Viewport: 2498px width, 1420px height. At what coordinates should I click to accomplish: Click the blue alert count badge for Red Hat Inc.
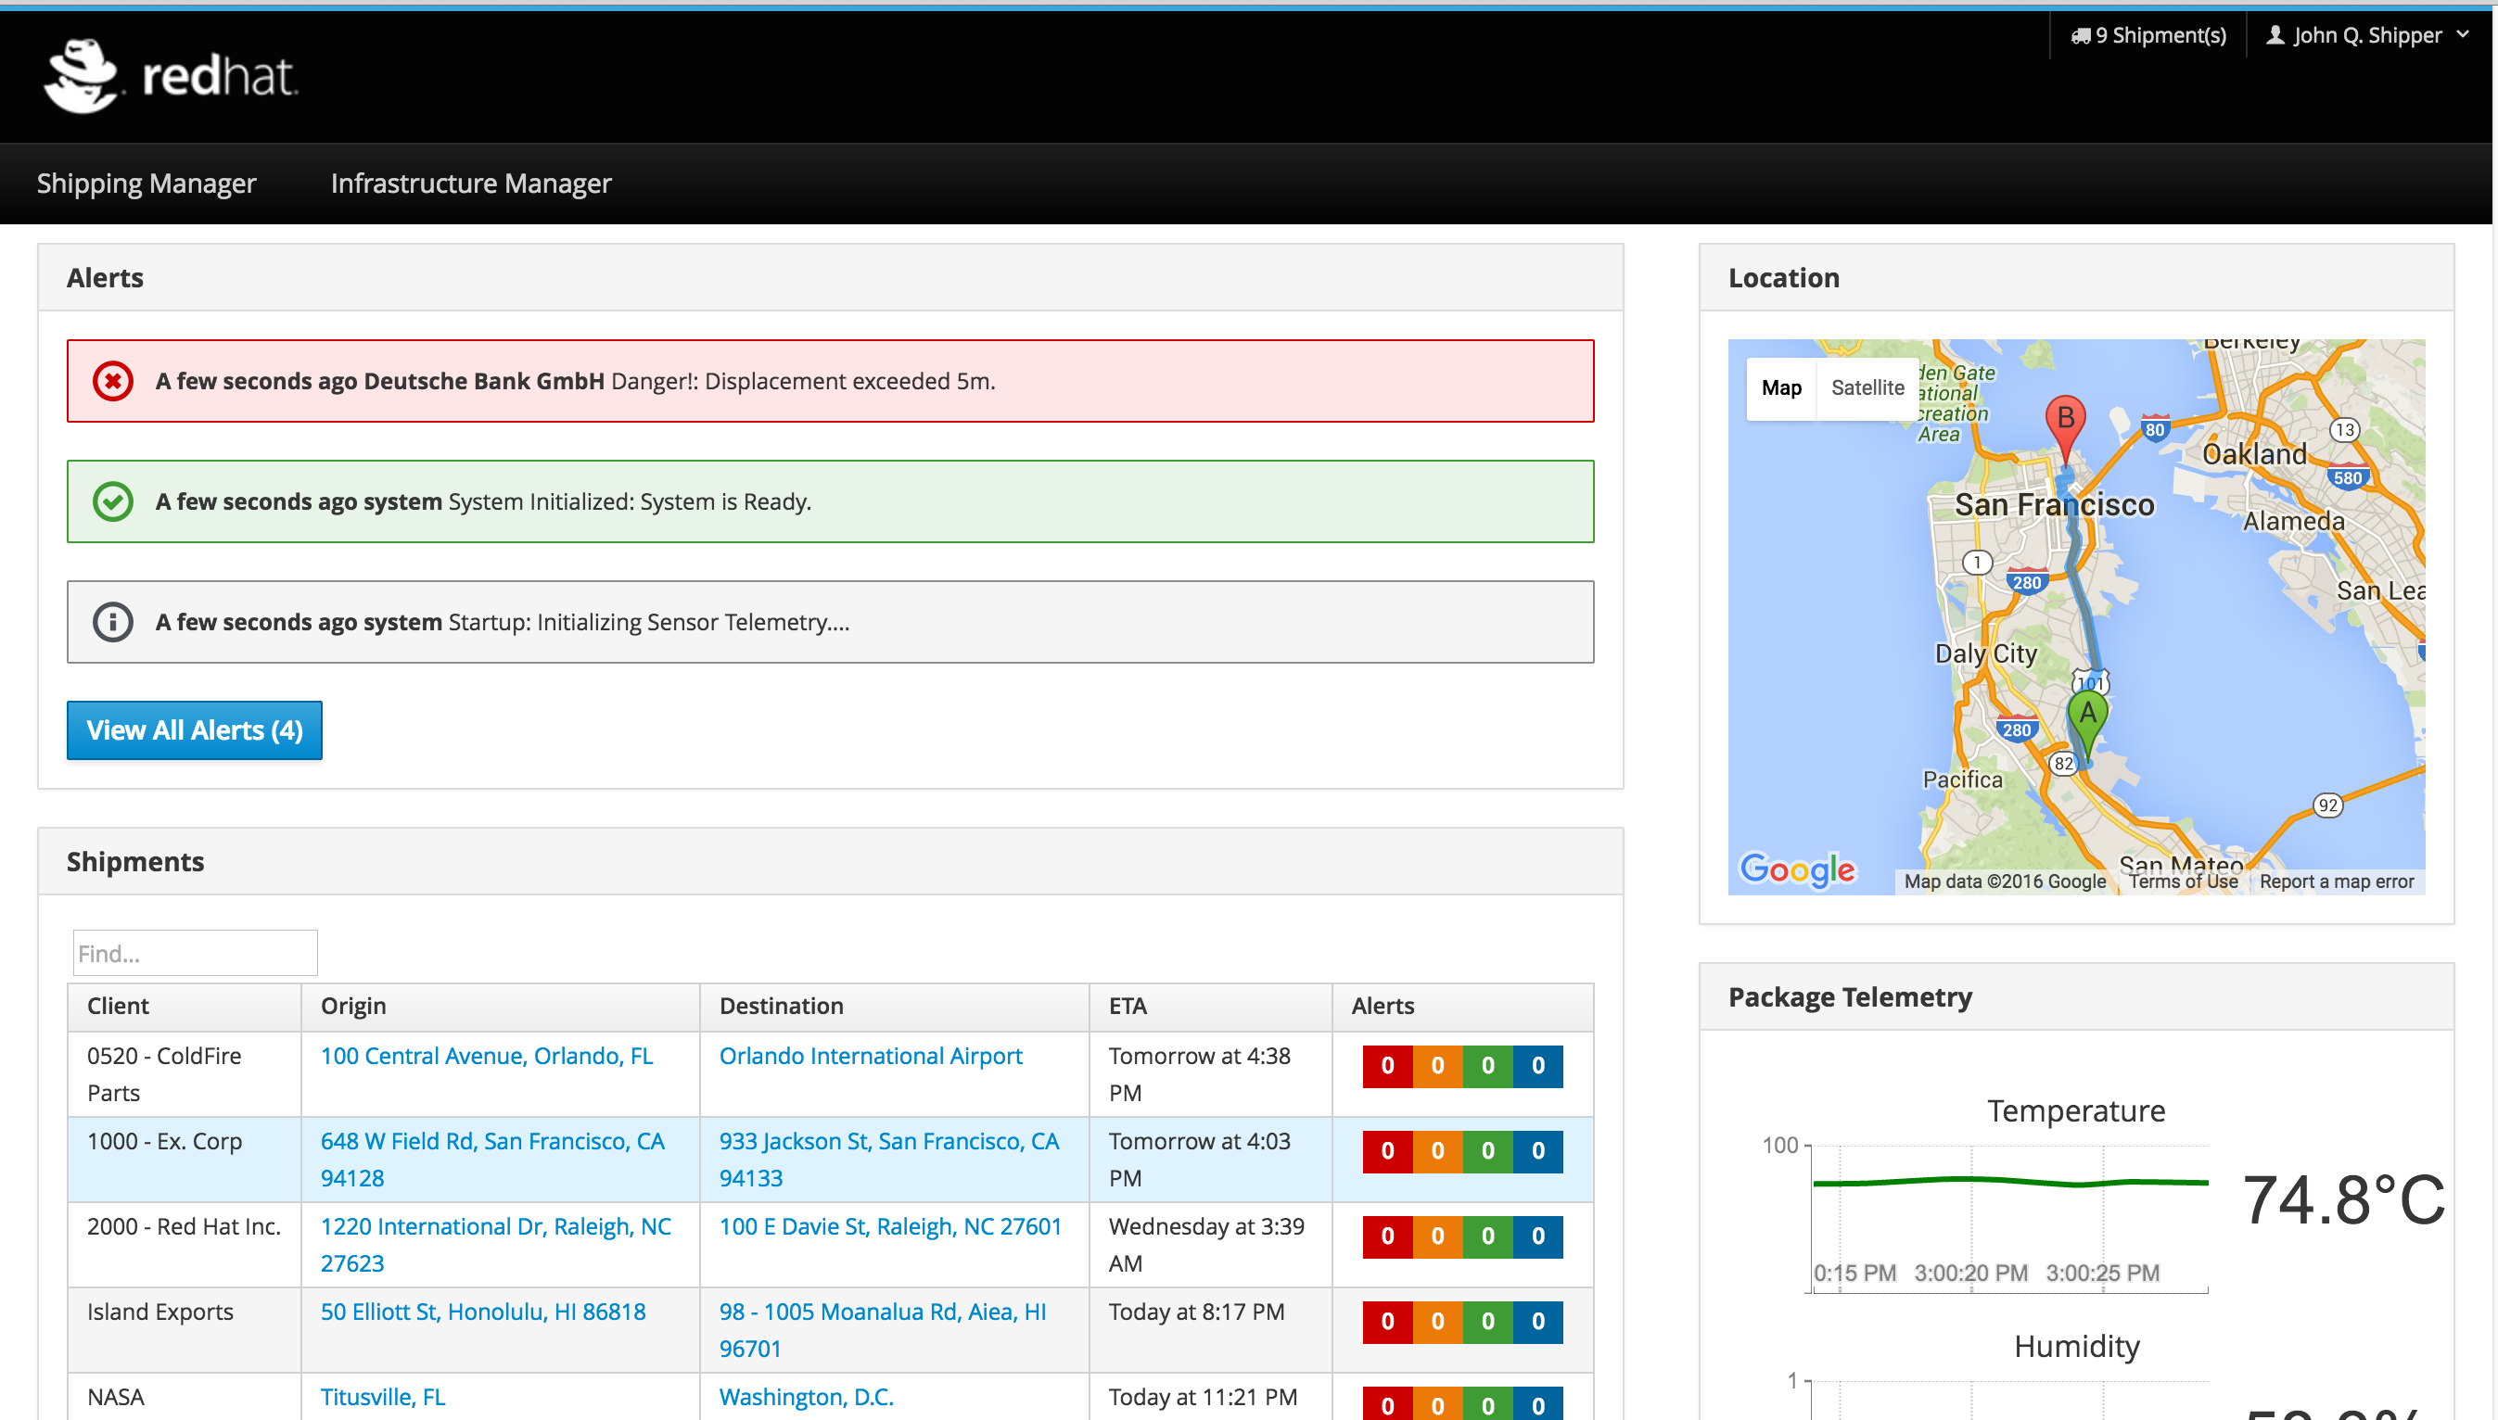pyautogui.click(x=1537, y=1236)
